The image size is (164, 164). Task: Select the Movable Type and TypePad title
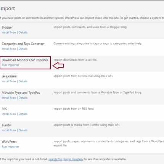pyautogui.click(x=21, y=93)
